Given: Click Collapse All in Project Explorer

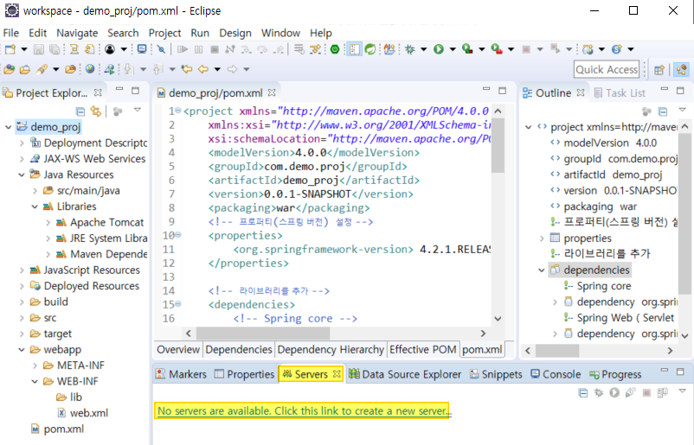Looking at the screenshot, I should 80,111.
